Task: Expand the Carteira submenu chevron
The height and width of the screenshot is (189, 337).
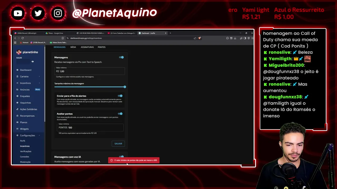Action: pyautogui.click(x=39, y=77)
